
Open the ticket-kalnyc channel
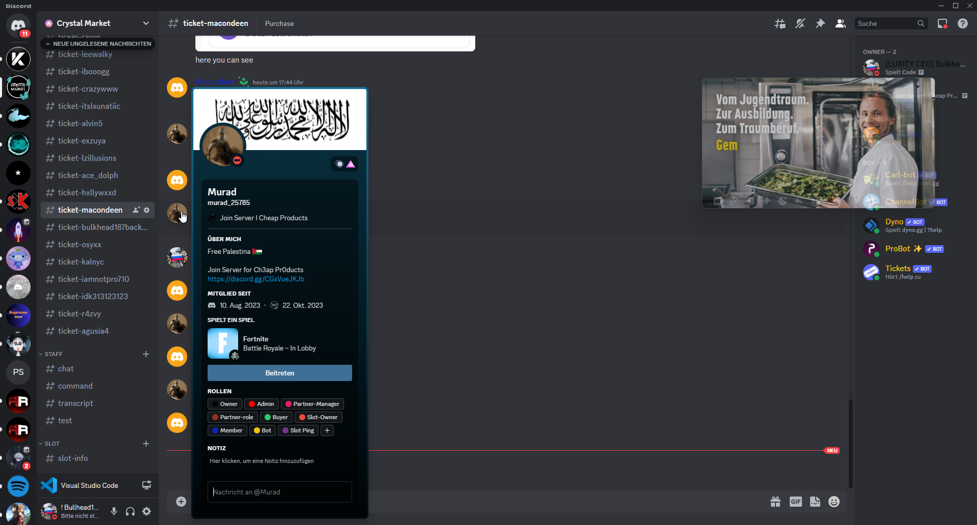tap(81, 262)
